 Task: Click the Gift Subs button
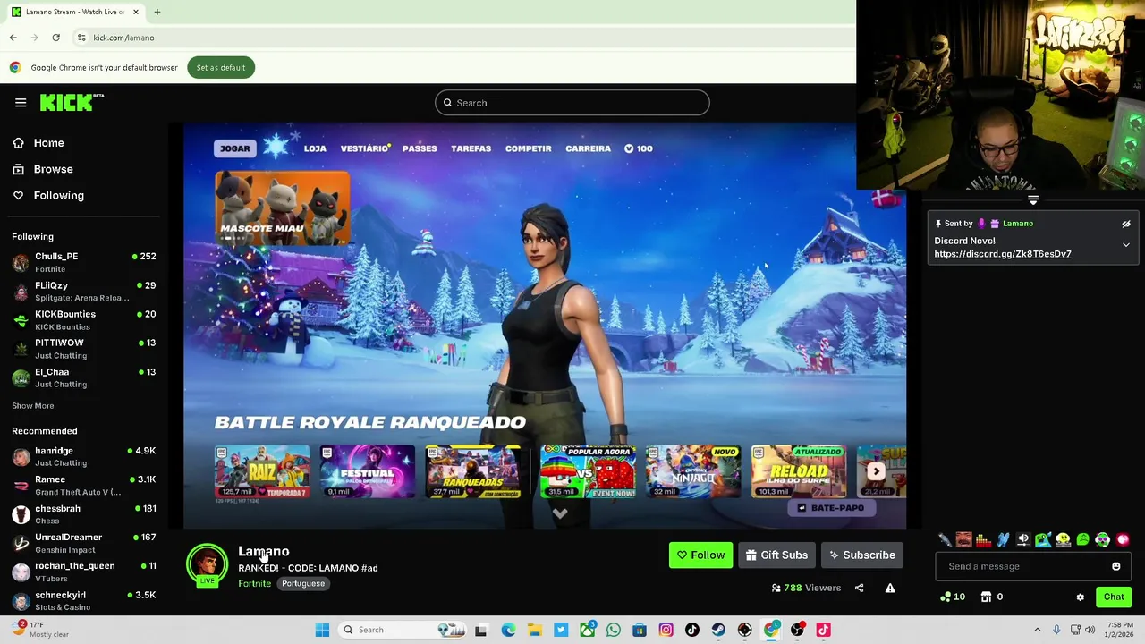coord(776,555)
